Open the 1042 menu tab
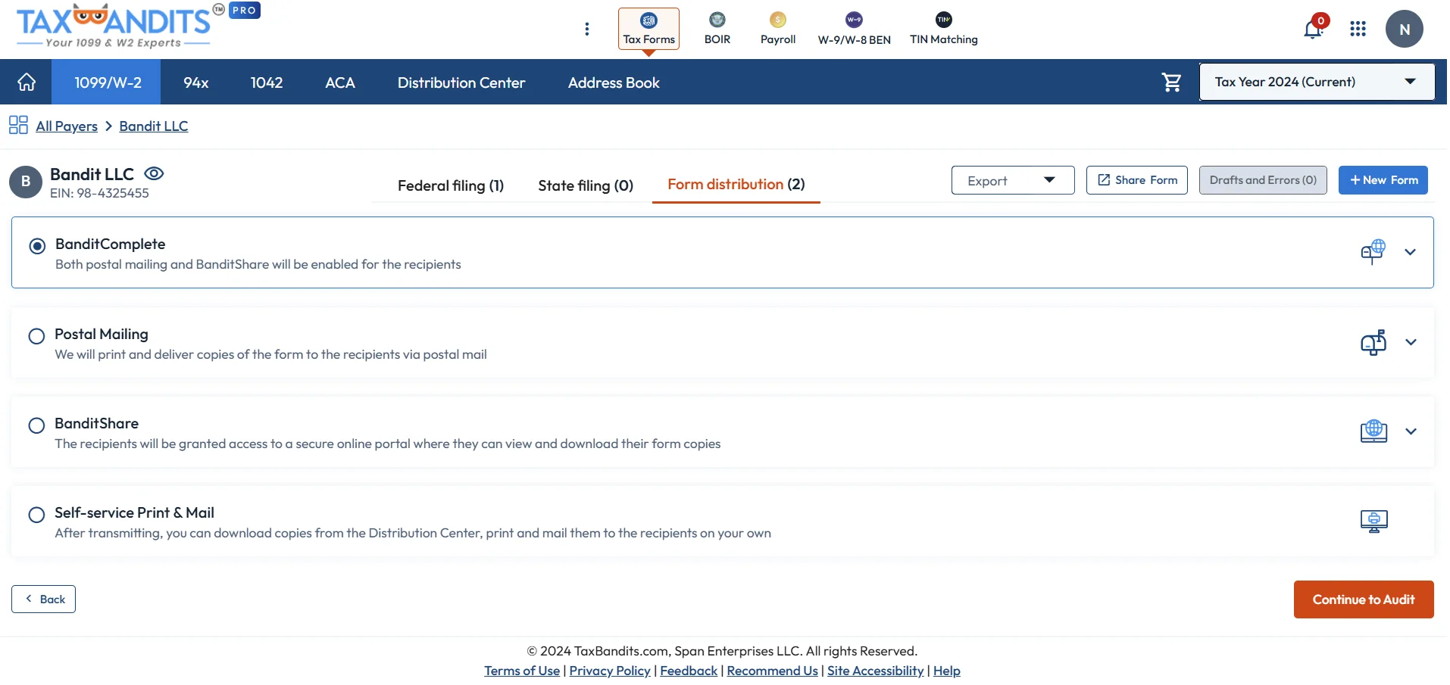 [267, 83]
